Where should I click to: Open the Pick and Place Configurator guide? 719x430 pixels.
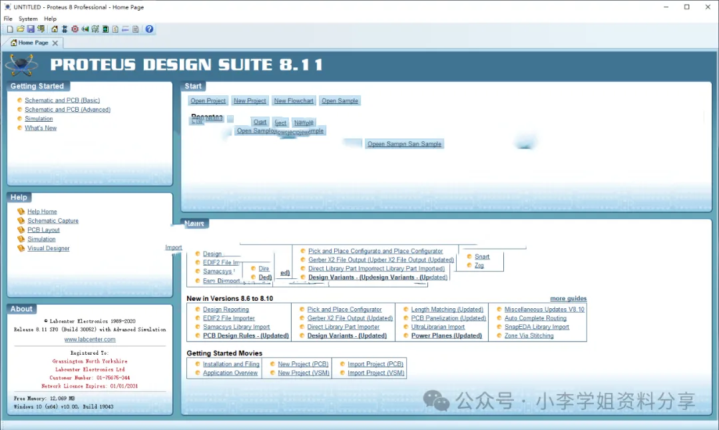pos(344,310)
